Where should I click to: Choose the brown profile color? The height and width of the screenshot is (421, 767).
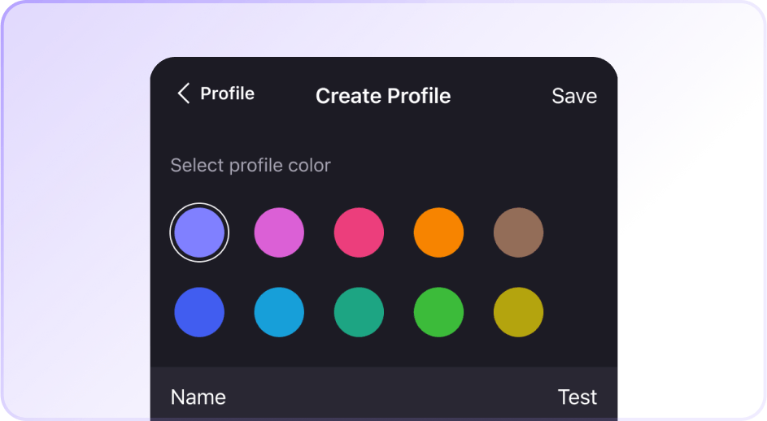[518, 232]
